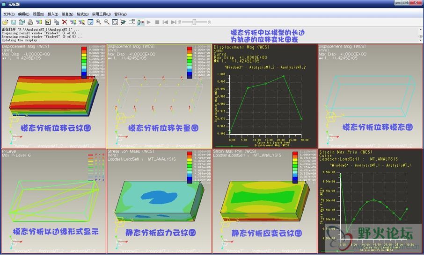424x255 pixels.
Task: Select the 模态分析位移矢量图 vector plot window
Action: click(x=159, y=96)
